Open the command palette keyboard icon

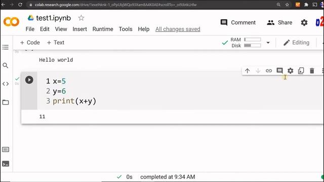click(6, 150)
